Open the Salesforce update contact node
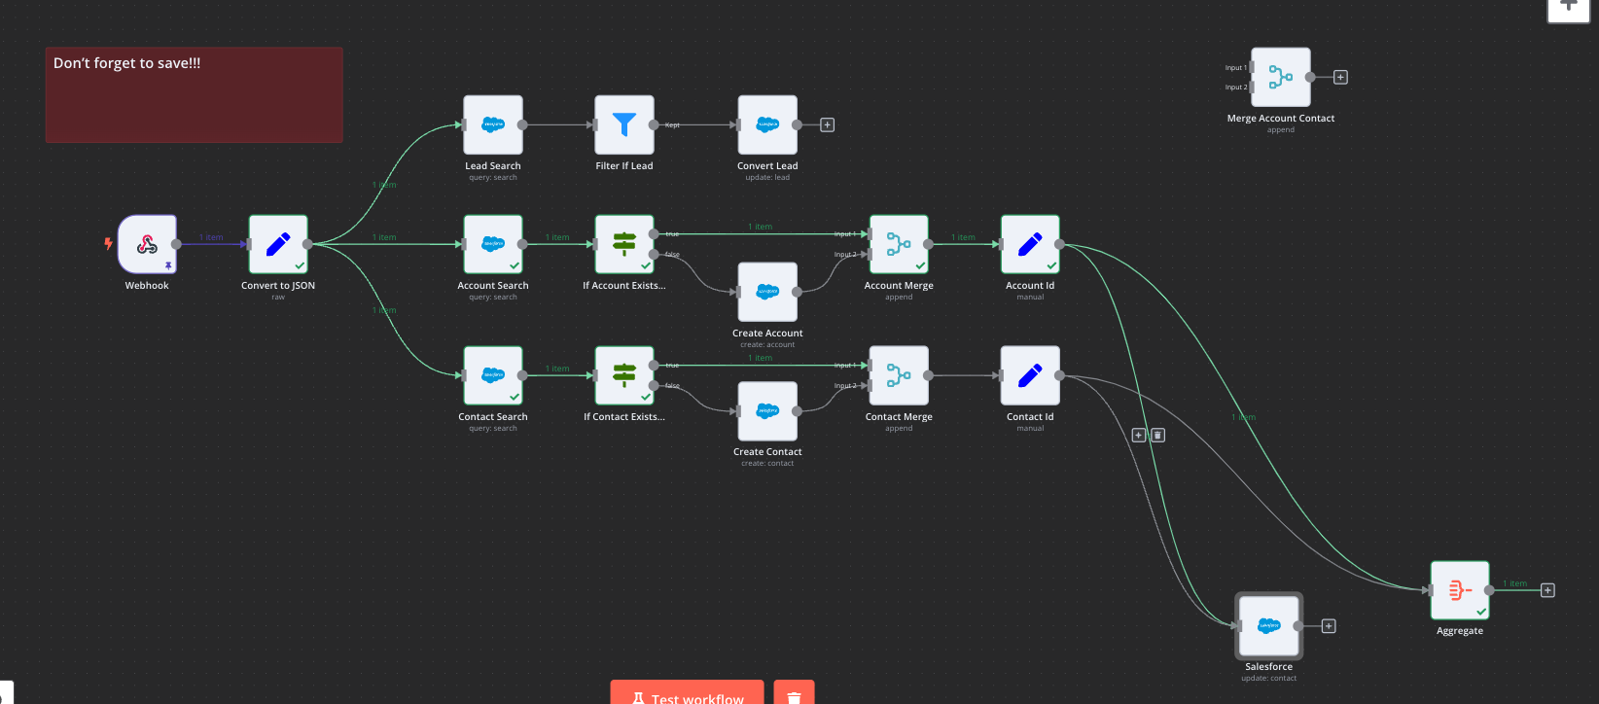 pos(1269,626)
